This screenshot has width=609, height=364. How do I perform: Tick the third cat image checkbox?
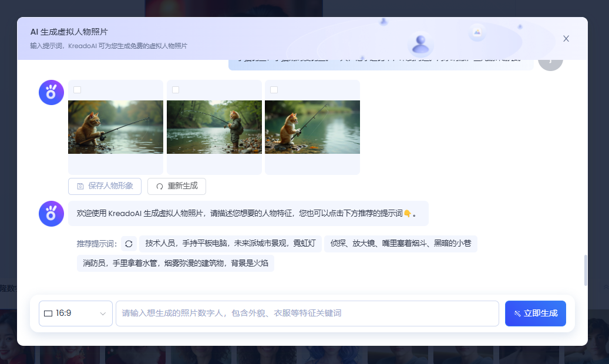(x=274, y=90)
